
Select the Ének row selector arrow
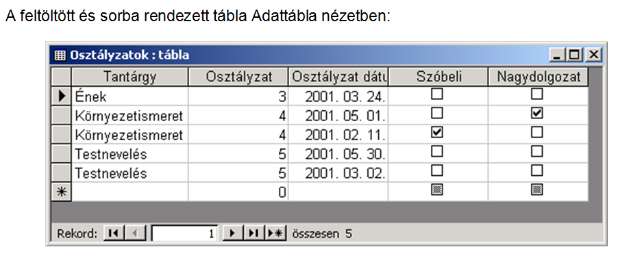point(61,96)
